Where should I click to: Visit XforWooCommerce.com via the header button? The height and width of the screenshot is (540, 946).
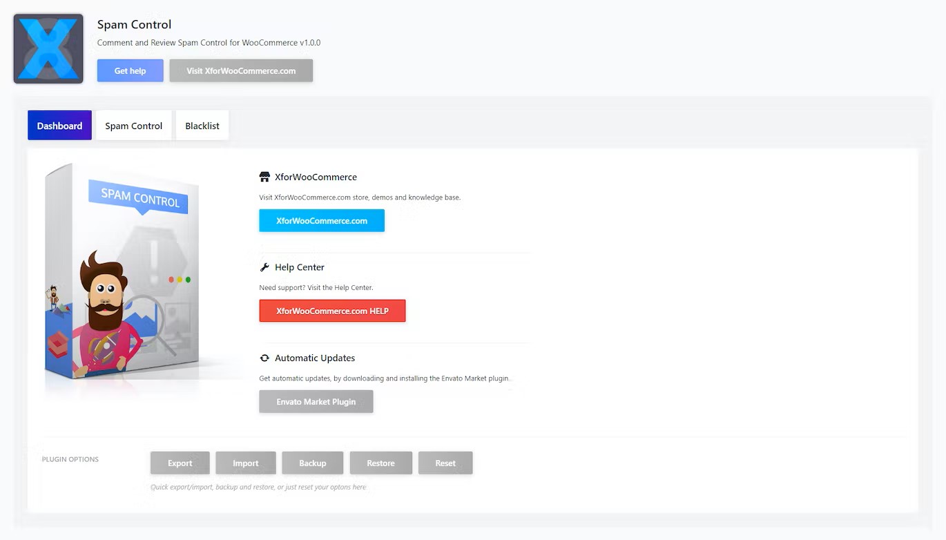tap(241, 70)
